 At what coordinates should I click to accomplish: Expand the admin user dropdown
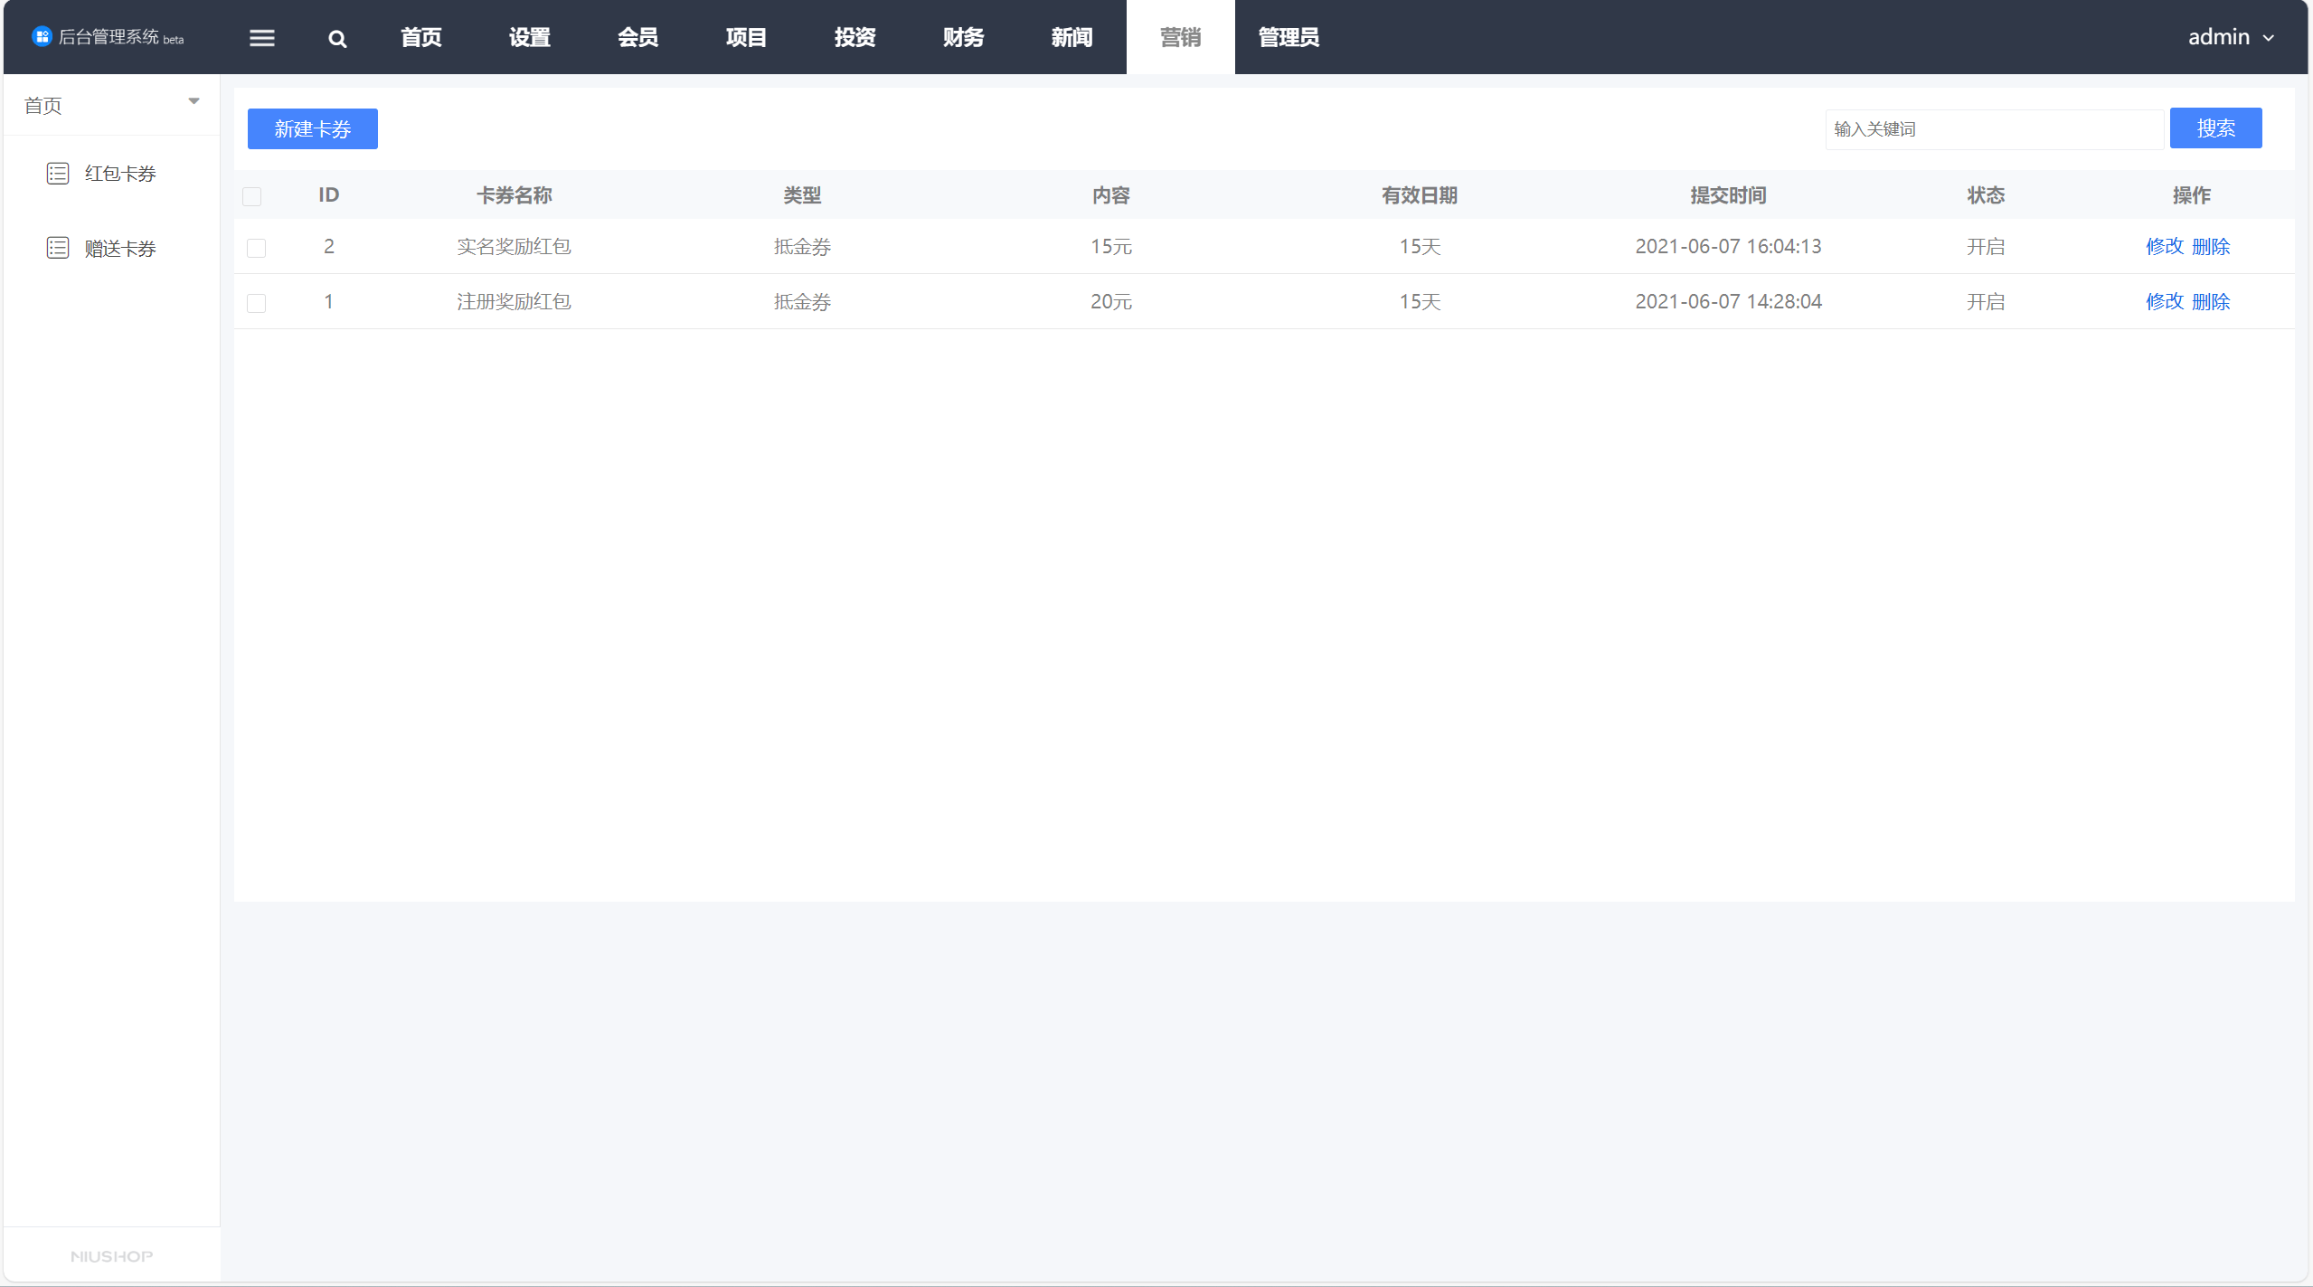[2230, 37]
